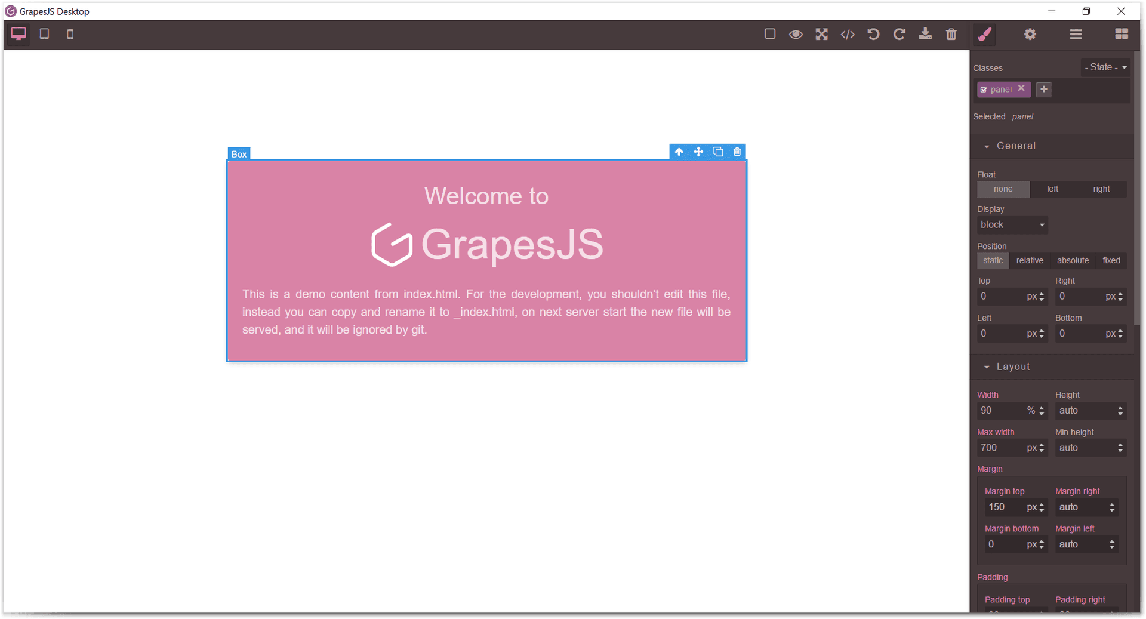
Task: Open the Display block dropdown
Action: 1012,224
